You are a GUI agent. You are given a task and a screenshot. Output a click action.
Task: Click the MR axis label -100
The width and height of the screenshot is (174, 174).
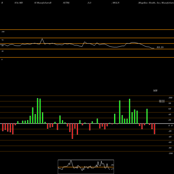tap(171, 153)
